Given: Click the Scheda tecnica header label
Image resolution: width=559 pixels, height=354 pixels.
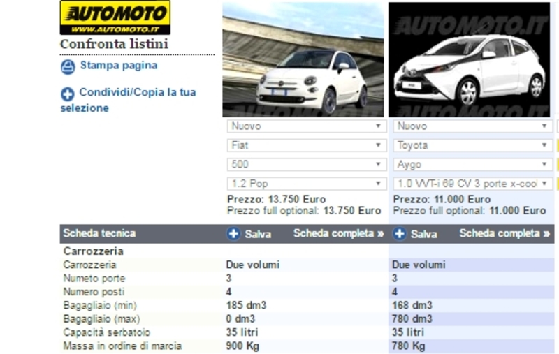Looking at the screenshot, I should (99, 233).
